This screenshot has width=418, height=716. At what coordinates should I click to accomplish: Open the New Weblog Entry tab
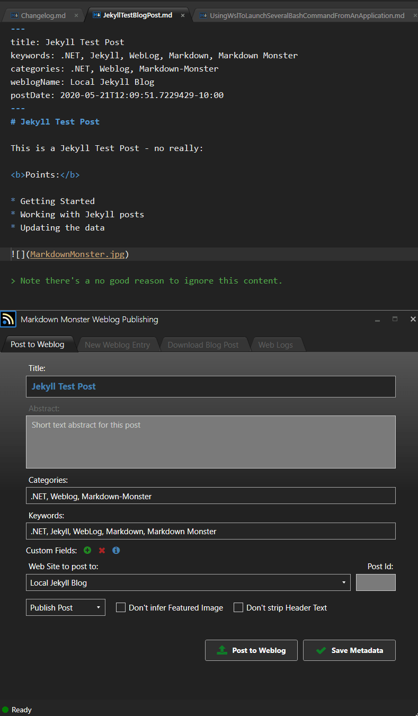point(117,344)
